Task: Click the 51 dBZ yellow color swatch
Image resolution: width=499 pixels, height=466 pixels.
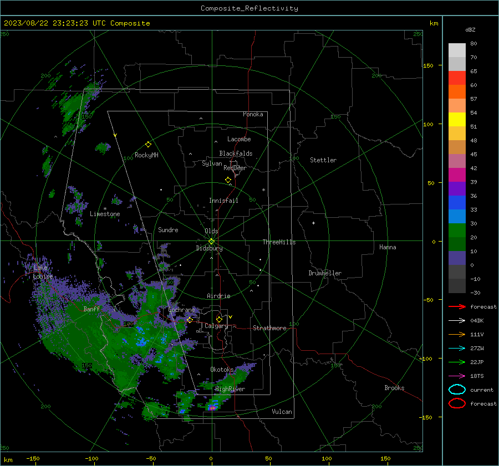Action: tap(457, 119)
